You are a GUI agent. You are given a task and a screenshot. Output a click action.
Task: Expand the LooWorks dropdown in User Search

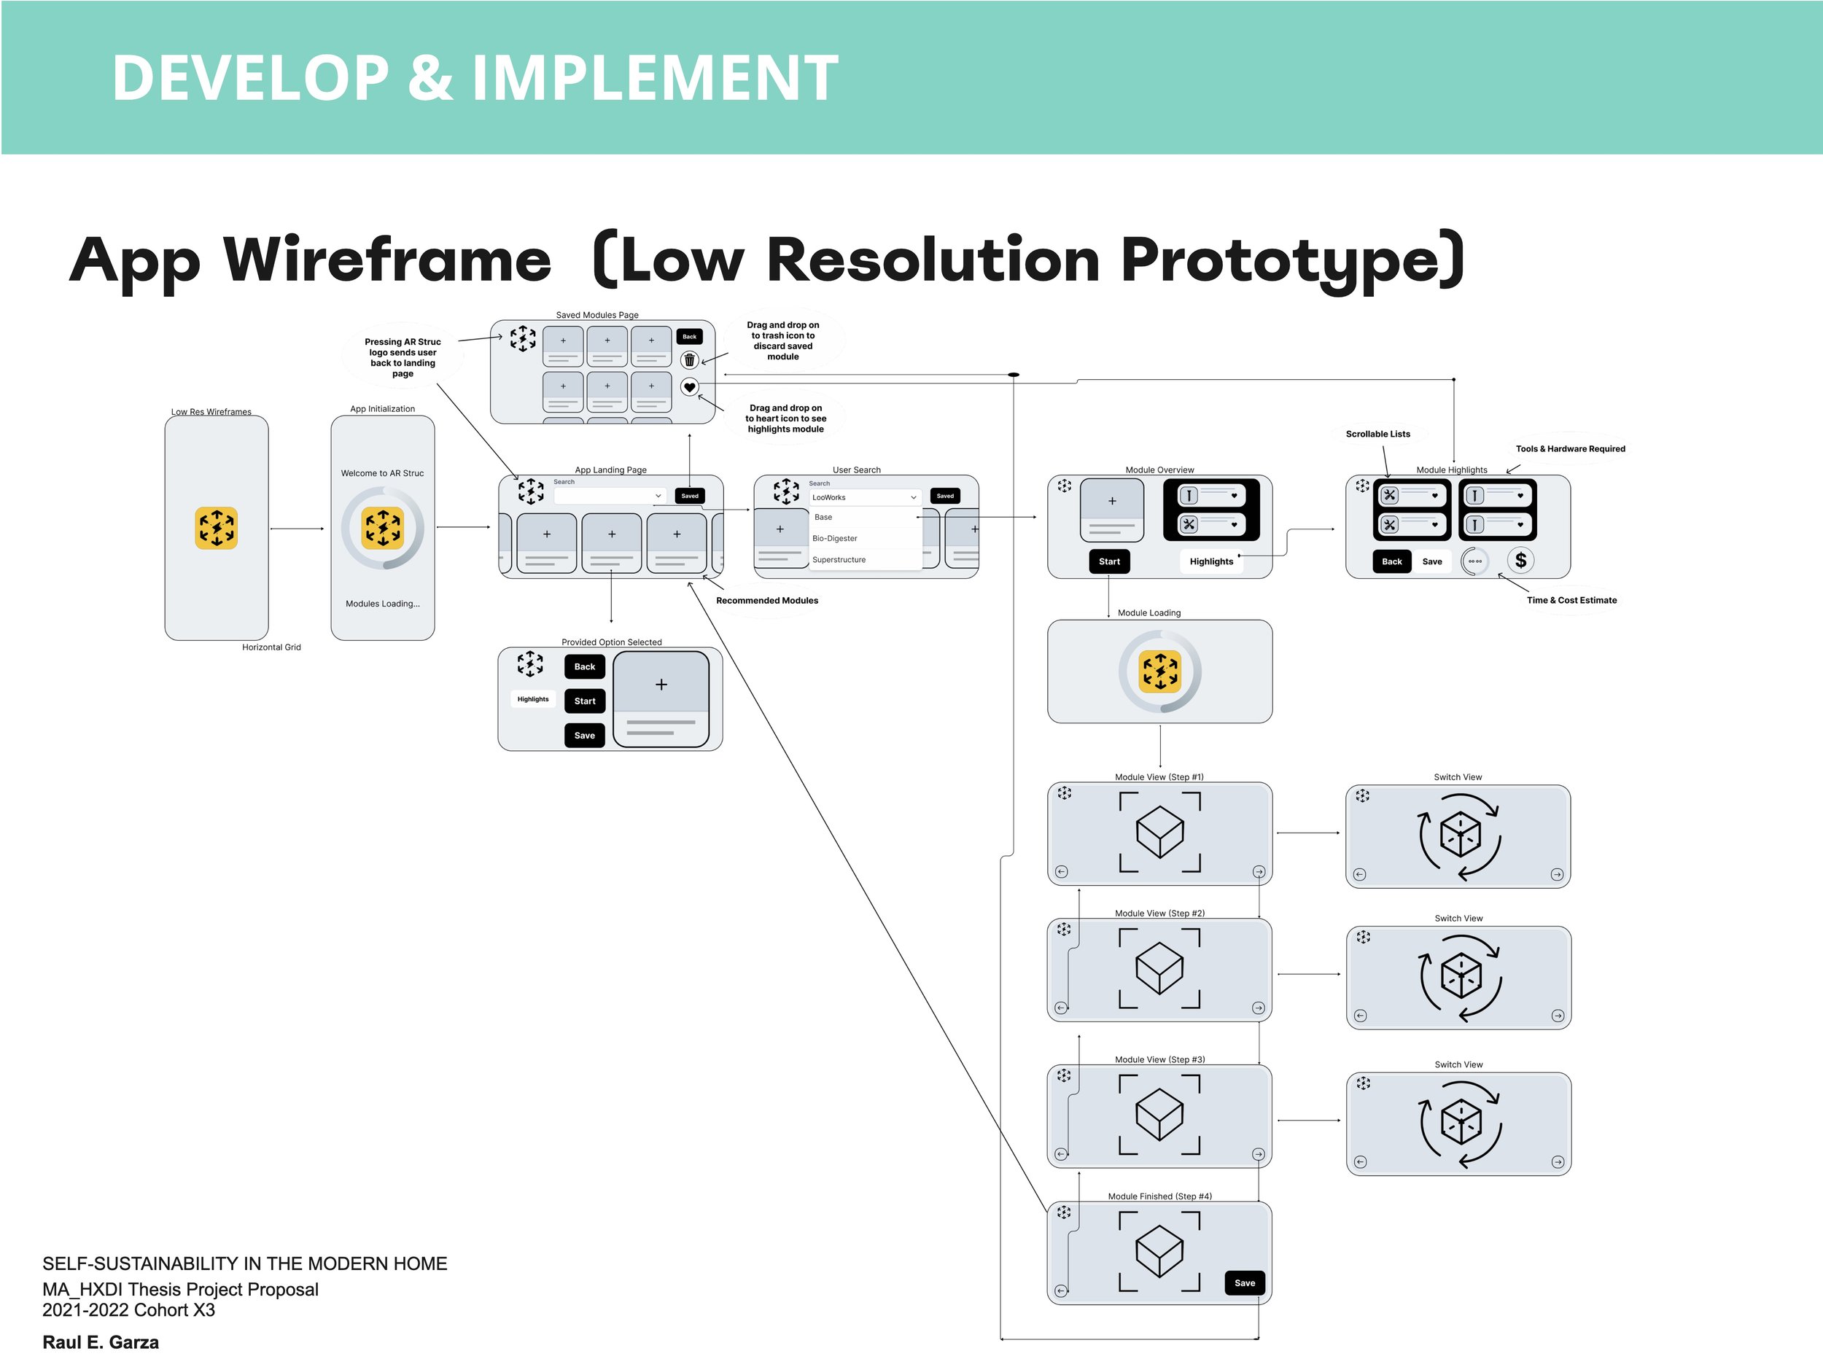[865, 498]
